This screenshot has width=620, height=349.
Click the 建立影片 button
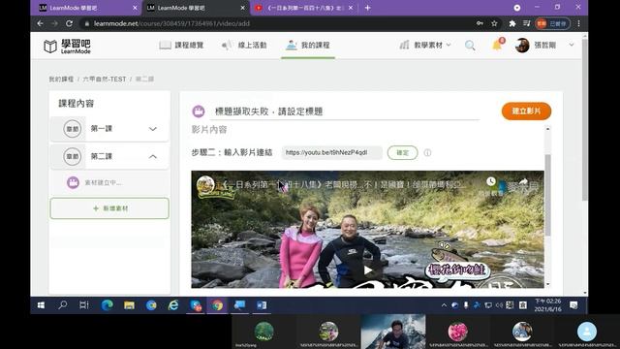pyautogui.click(x=526, y=111)
